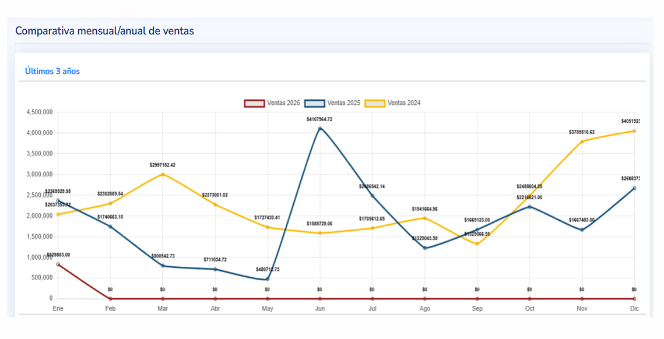The height and width of the screenshot is (339, 664).
Task: Click the Ventas 2025 May lowest point
Action: (268, 279)
